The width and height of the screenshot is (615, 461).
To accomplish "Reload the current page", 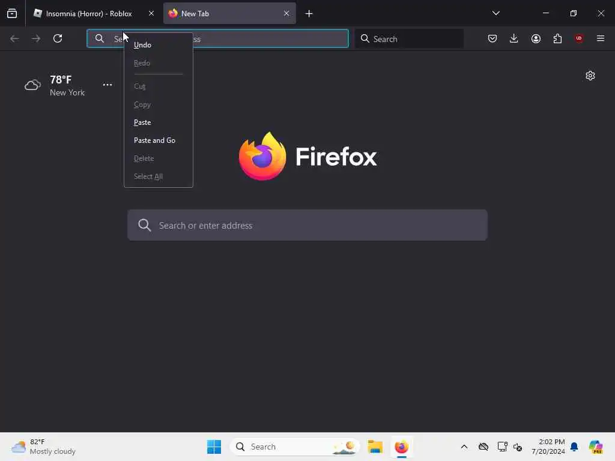I will click(x=58, y=38).
